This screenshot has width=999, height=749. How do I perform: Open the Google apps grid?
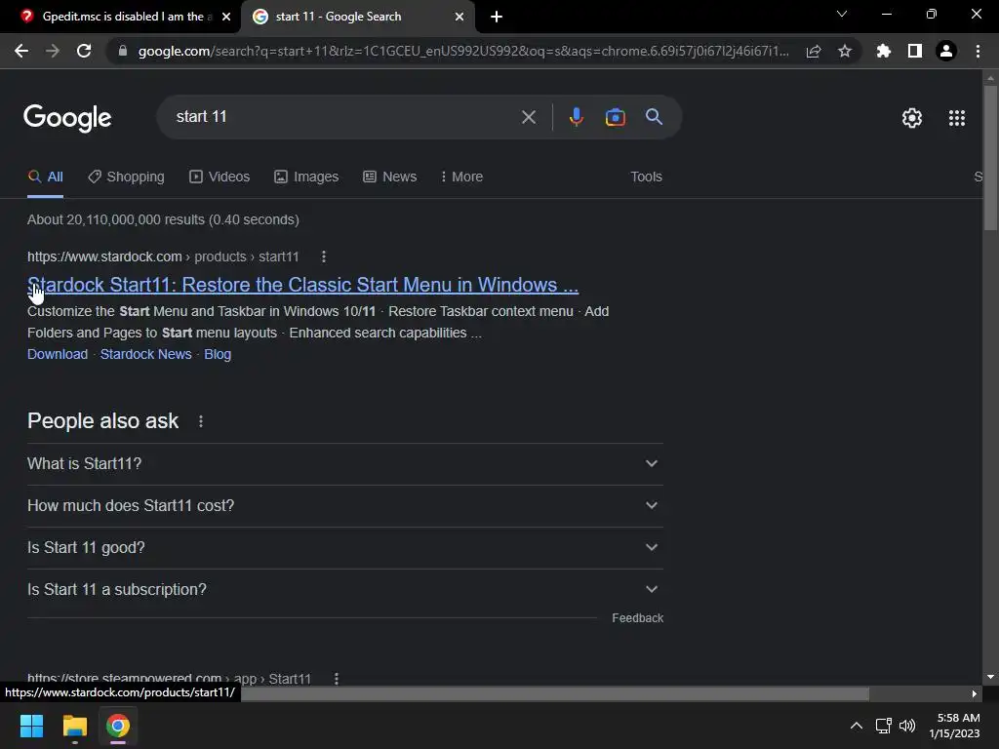point(957,118)
